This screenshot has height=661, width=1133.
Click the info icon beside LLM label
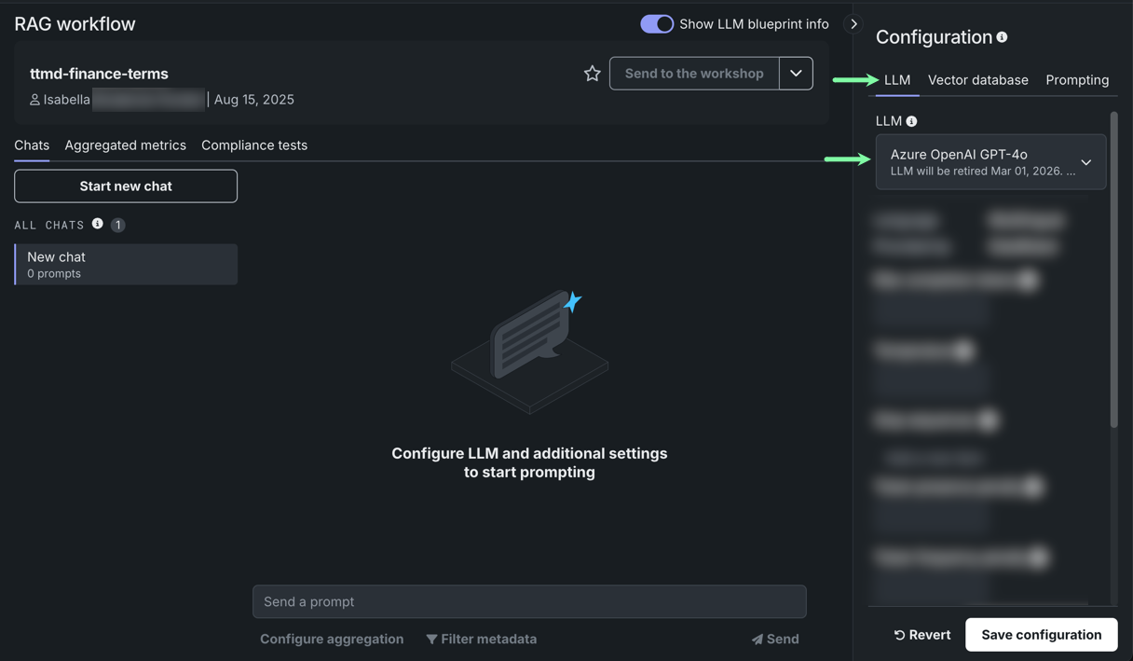tap(911, 121)
